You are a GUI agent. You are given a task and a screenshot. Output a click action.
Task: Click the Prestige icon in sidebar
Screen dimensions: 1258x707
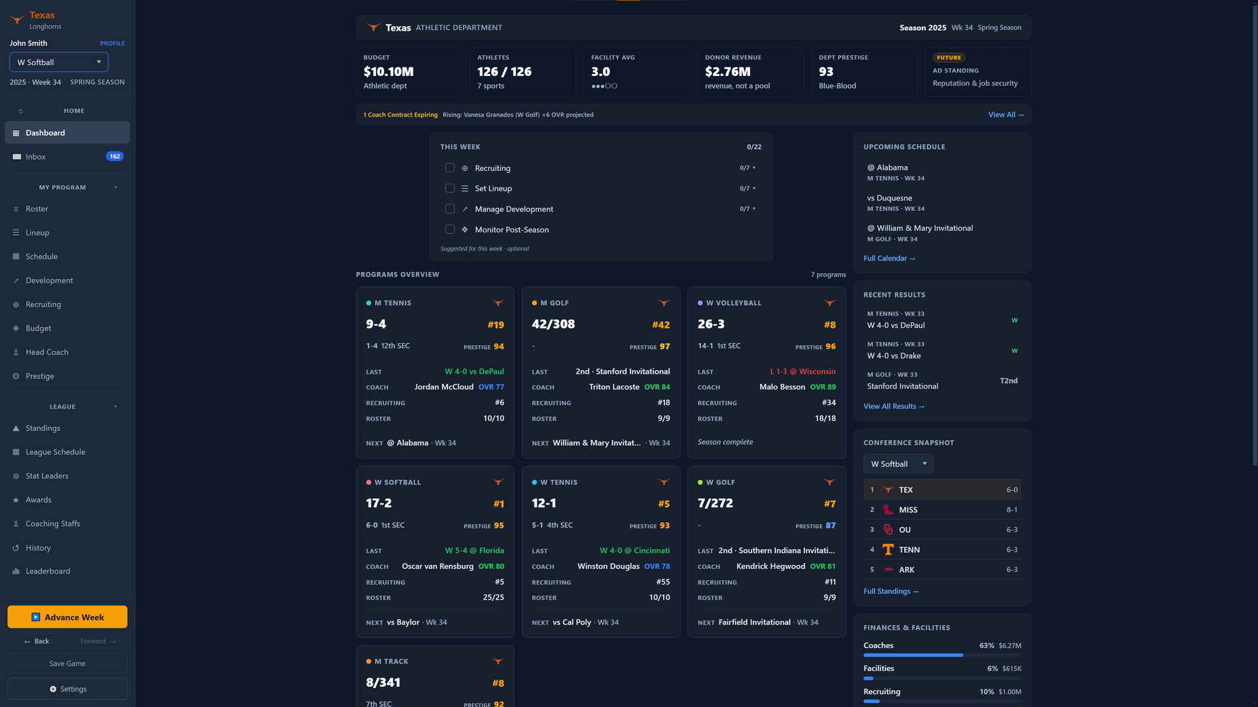(x=16, y=376)
